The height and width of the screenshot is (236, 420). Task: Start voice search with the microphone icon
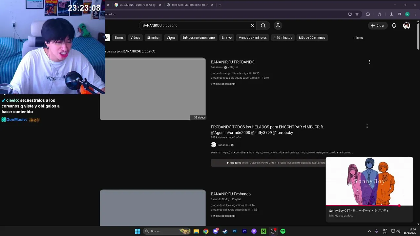pyautogui.click(x=278, y=26)
